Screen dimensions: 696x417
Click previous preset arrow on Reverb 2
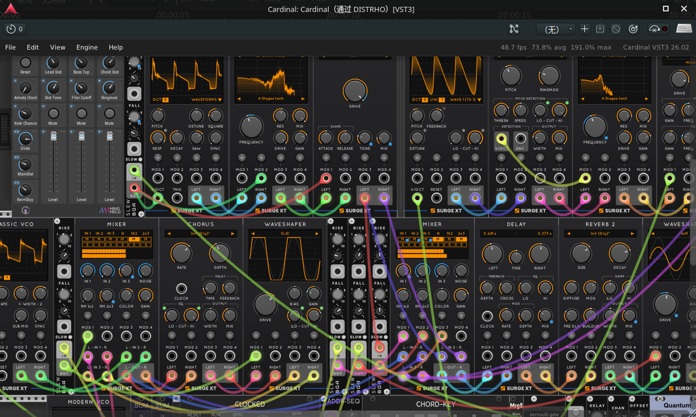point(569,233)
